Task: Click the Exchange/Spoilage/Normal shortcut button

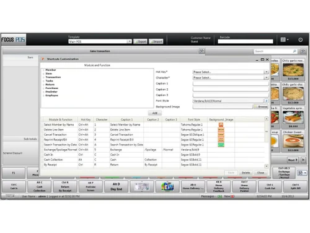Action: point(284,173)
